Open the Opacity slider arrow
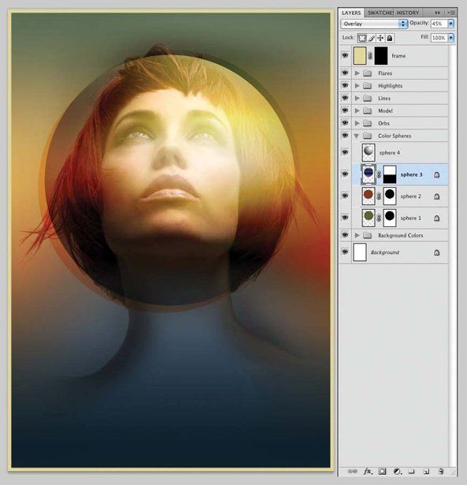This screenshot has height=485, width=467. point(451,24)
